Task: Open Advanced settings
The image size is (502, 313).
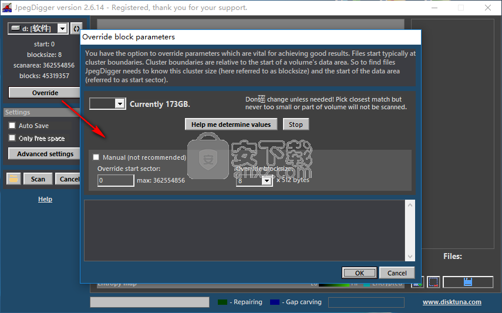Action: (x=45, y=154)
